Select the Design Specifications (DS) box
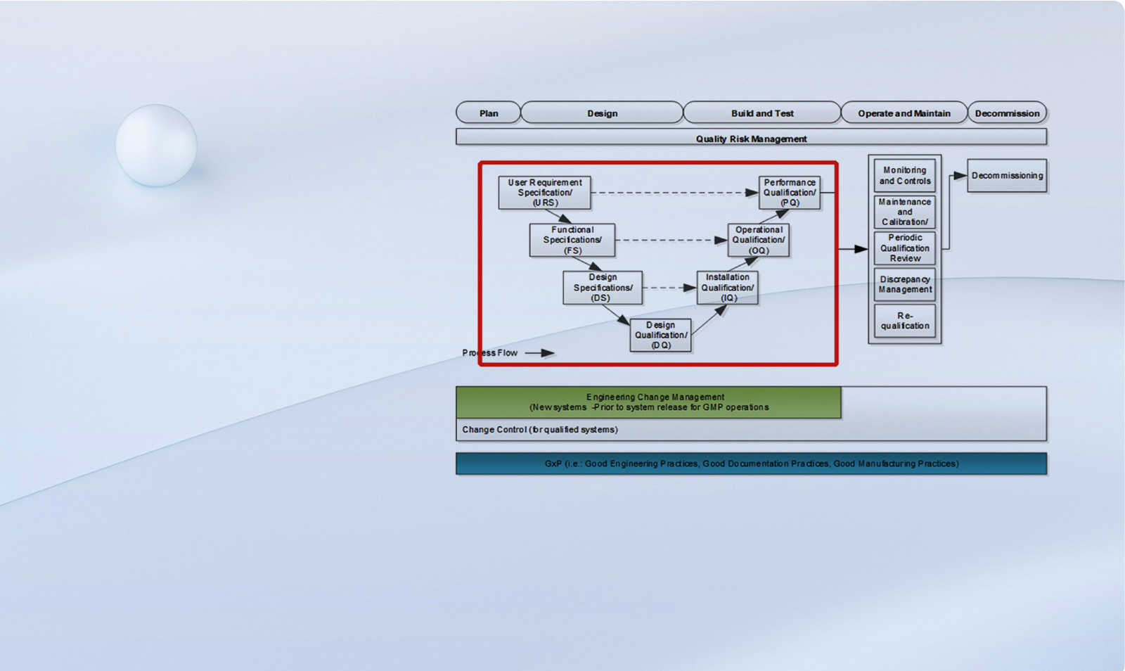This screenshot has height=671, width=1125. [603, 288]
